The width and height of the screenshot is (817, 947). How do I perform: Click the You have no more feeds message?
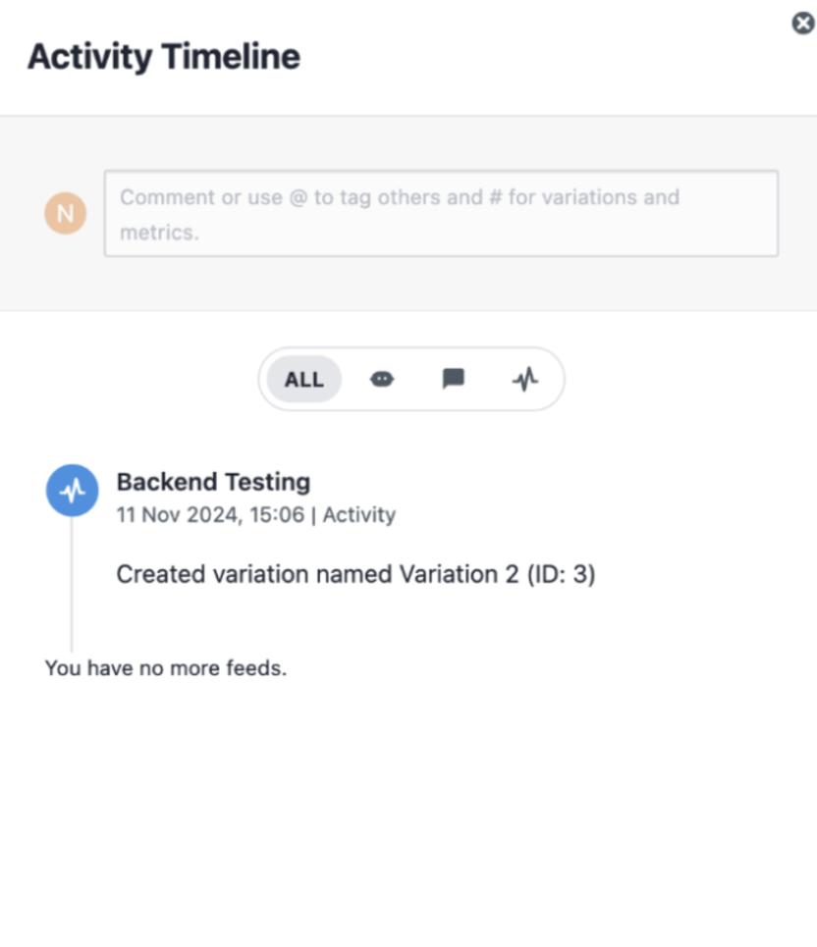tap(166, 668)
